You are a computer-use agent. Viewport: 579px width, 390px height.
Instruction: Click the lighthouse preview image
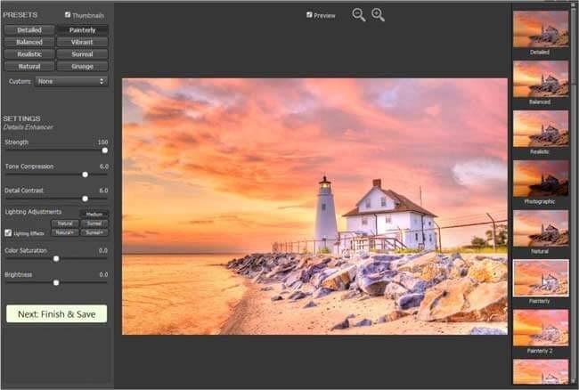314,207
